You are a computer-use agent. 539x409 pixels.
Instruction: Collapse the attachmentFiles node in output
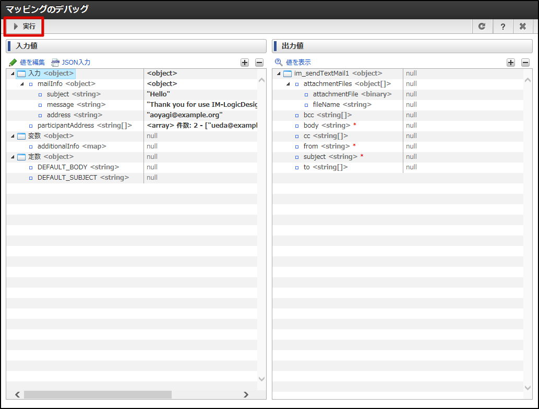pos(288,84)
